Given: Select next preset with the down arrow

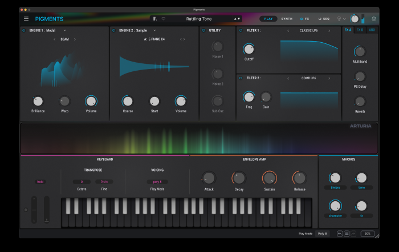Looking at the screenshot, I should [239, 19].
